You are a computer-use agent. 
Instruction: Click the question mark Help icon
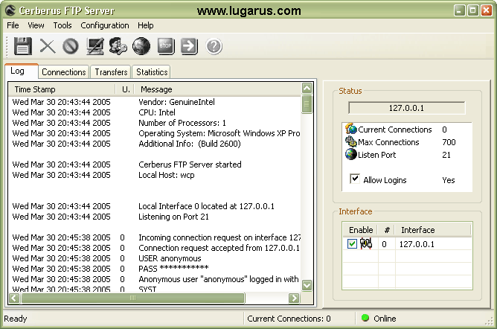[214, 46]
